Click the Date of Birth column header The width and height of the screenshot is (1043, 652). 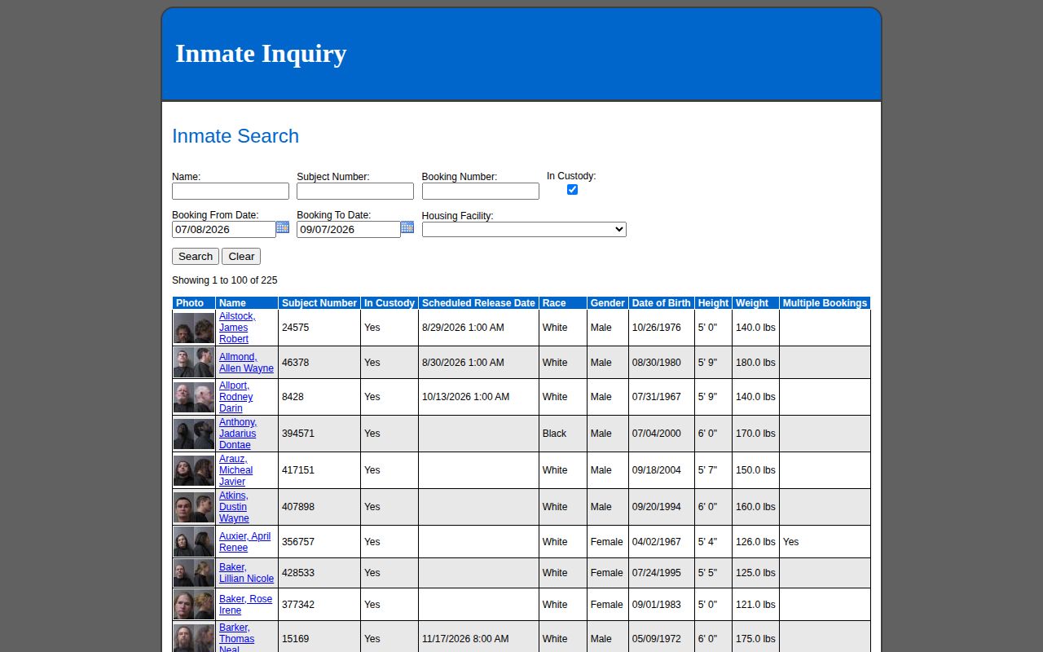click(662, 303)
